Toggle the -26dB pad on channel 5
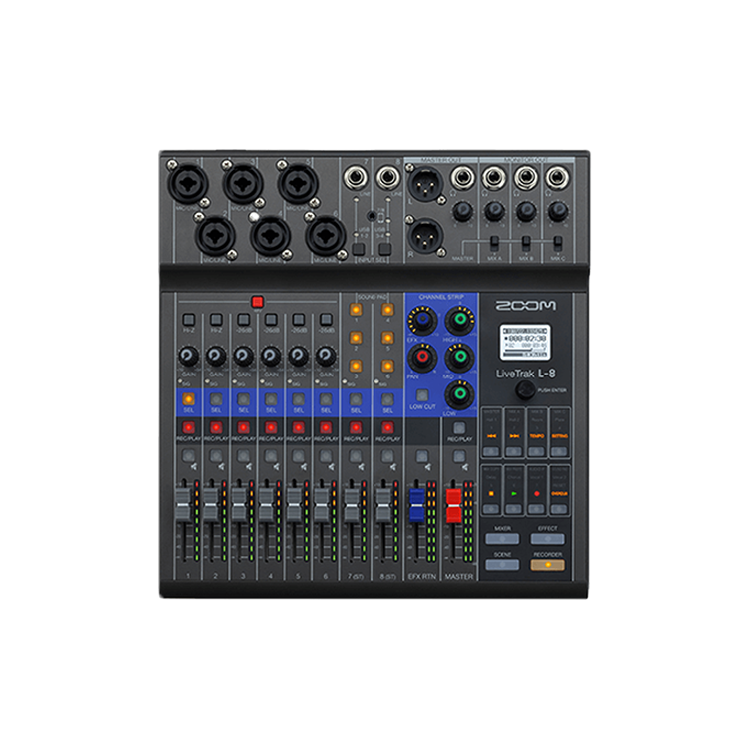Image resolution: width=749 pixels, height=749 pixels. pyautogui.click(x=298, y=319)
